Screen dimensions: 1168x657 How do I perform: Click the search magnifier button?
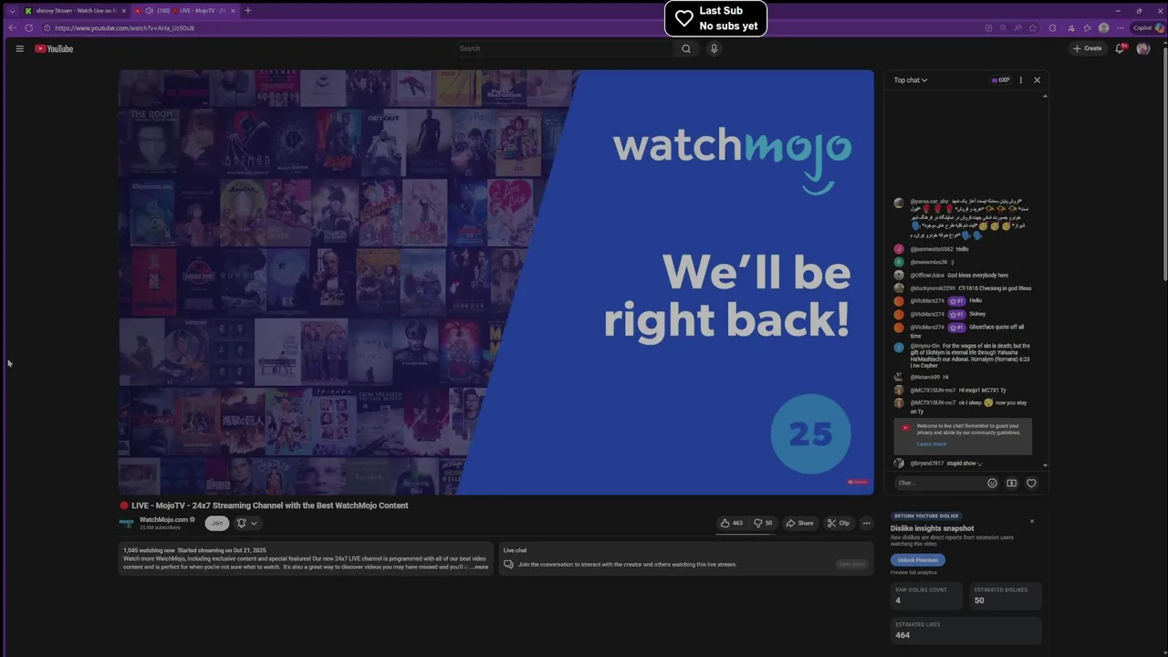(x=686, y=48)
